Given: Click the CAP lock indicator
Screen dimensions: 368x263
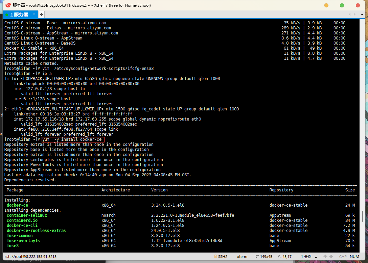Looking at the screenshot, I should (343, 257).
